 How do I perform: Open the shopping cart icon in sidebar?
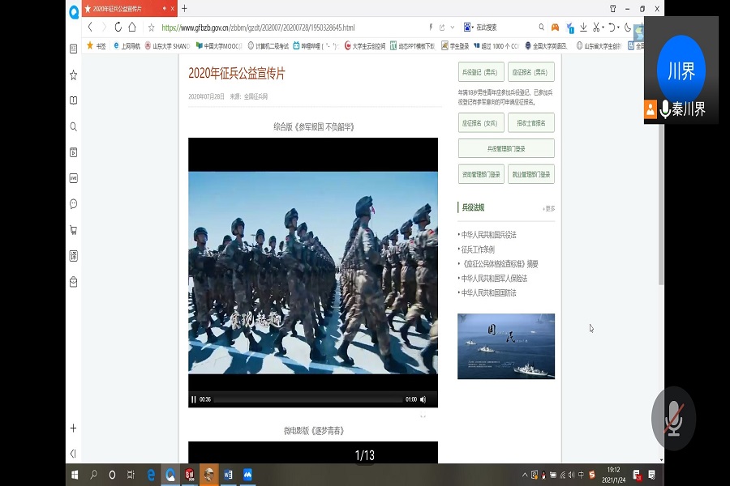(x=74, y=230)
